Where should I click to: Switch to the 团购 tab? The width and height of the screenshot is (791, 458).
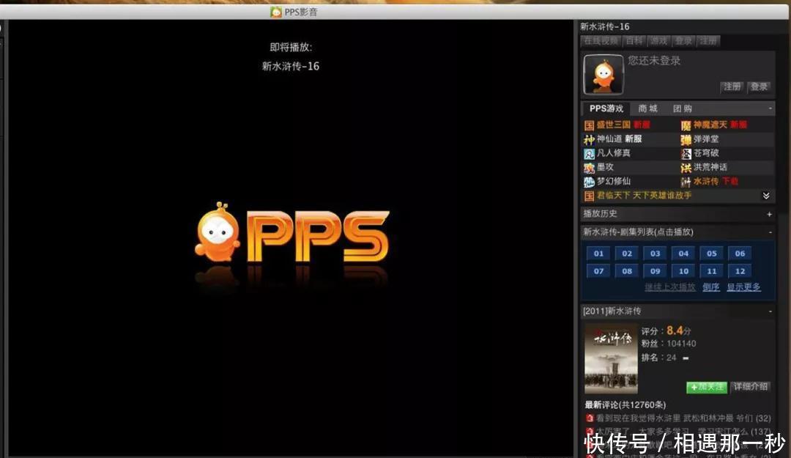coord(683,108)
